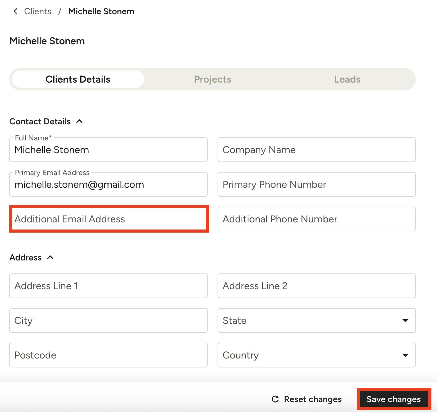Click Reset changes
The width and height of the screenshot is (437, 412).
click(x=312, y=399)
